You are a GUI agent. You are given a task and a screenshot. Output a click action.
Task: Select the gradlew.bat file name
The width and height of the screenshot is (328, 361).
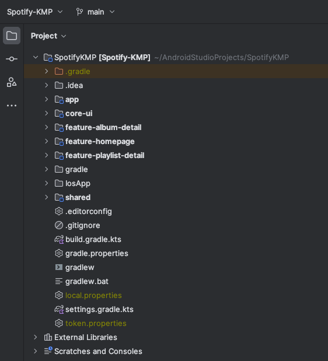tap(87, 281)
